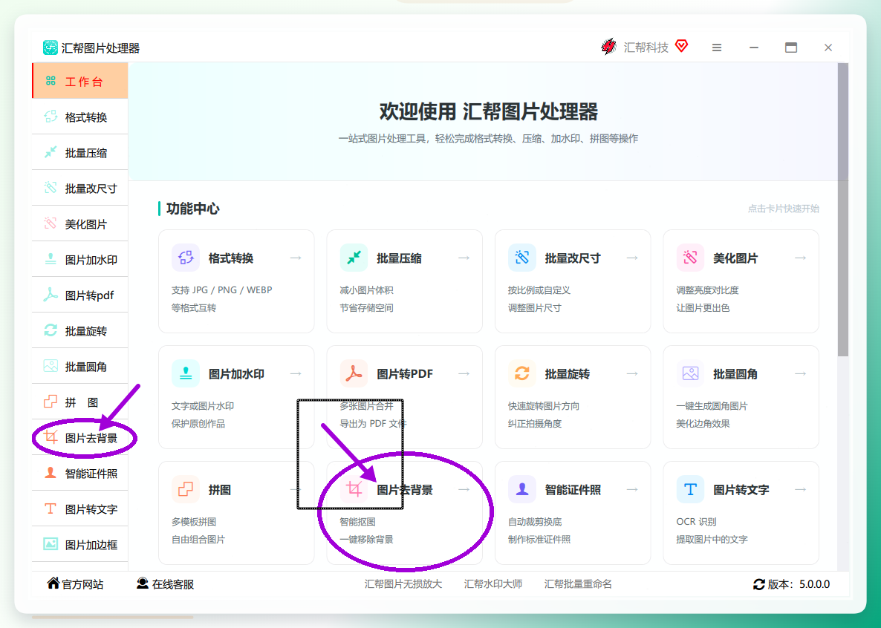Click the 智能证件照 card icon
The image size is (881, 628).
[522, 489]
